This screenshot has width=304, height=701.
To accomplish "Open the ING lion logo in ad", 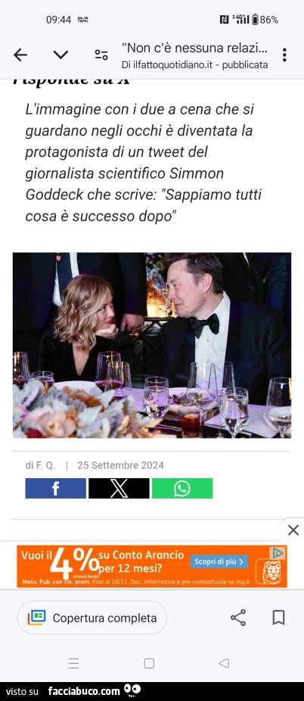I will tap(271, 572).
